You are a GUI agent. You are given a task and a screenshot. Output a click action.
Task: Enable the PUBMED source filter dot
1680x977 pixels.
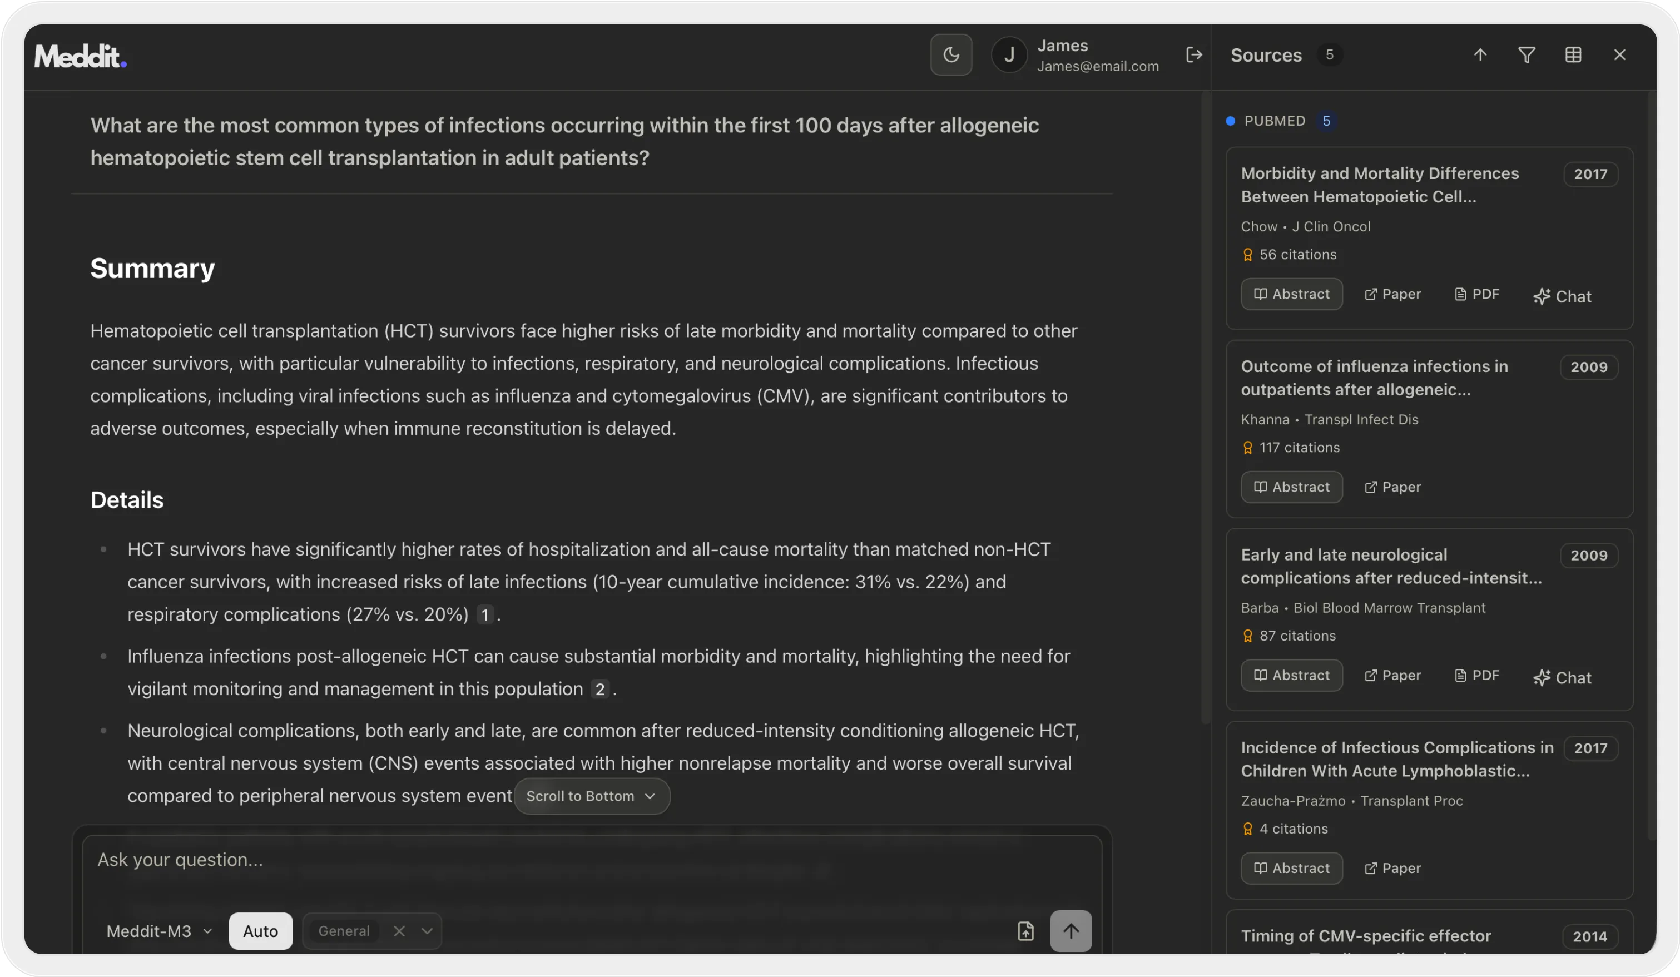coord(1231,121)
